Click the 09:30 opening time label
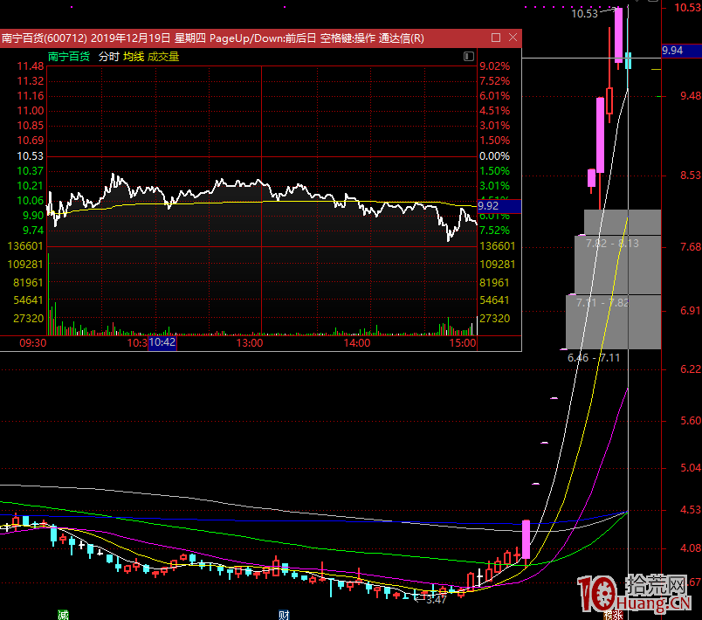 coord(32,343)
